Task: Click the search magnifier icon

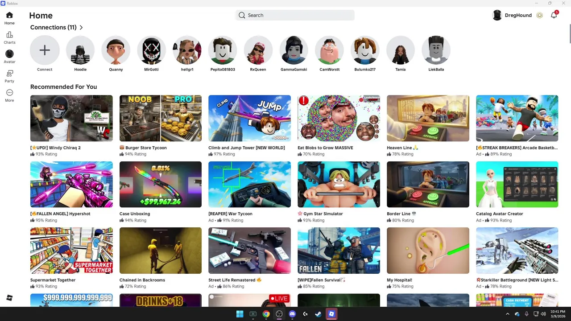Action: (x=242, y=15)
